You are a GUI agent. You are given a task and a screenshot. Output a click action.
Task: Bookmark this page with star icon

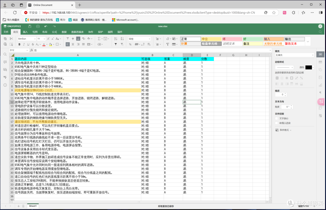[274, 12]
